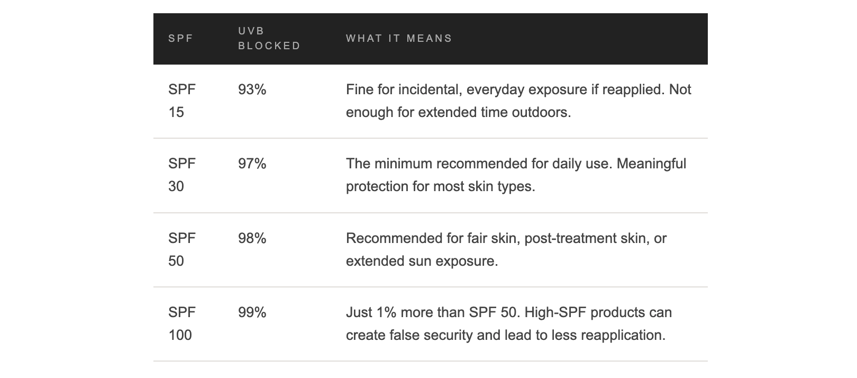
Task: Click the SPF column header
Action: [x=180, y=39]
